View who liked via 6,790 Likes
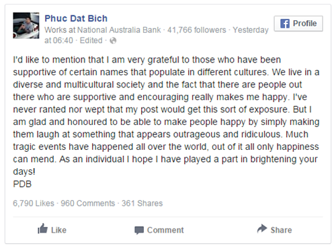 [34, 203]
